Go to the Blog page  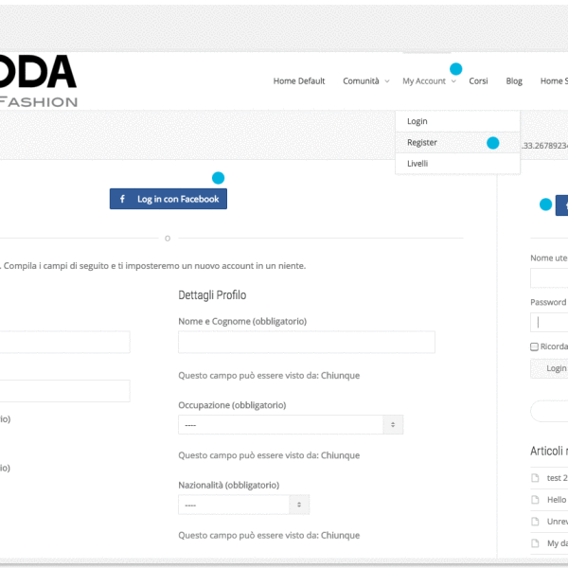pos(514,81)
